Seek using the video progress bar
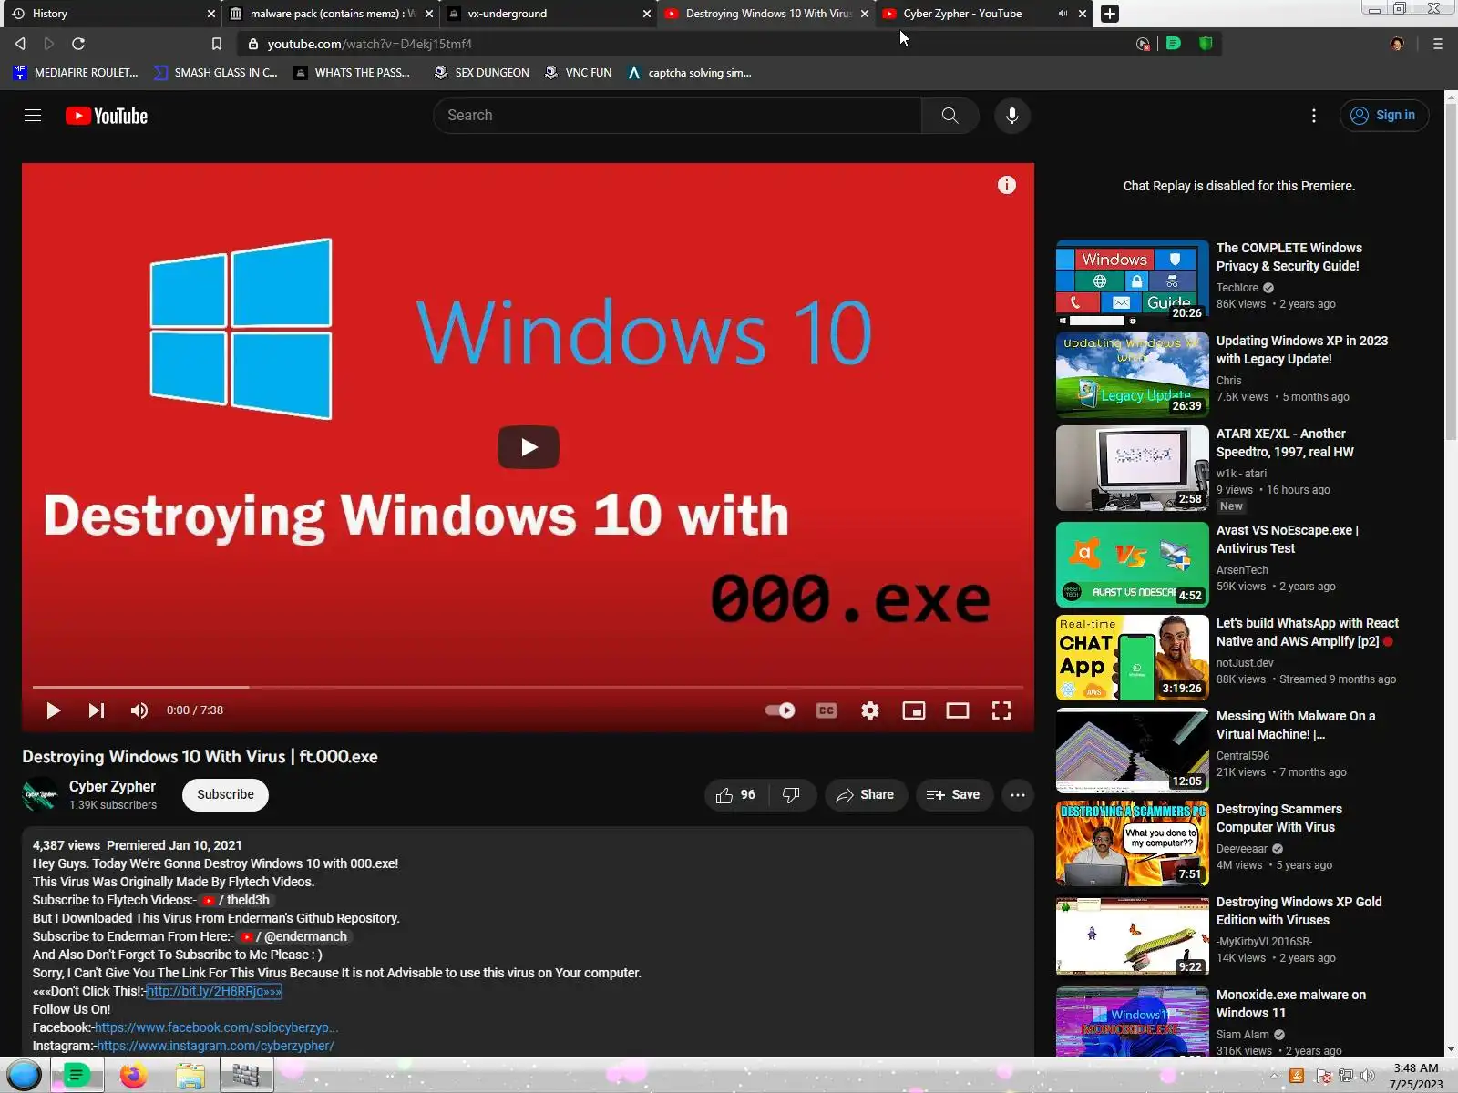Viewport: 1458px width, 1093px height. [x=529, y=687]
